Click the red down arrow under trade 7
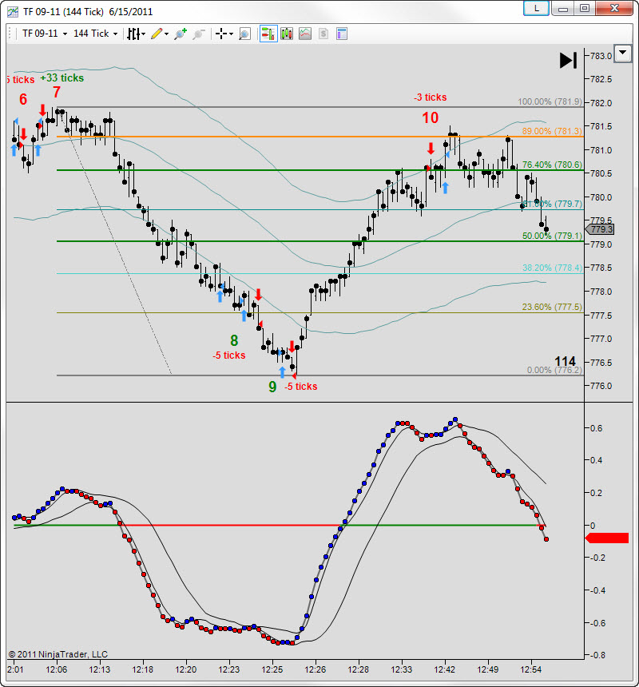The image size is (639, 687). tap(42, 110)
